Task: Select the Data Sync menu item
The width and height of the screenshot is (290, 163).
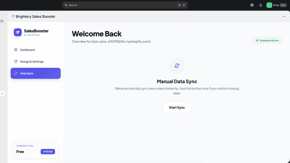Action: (35, 73)
